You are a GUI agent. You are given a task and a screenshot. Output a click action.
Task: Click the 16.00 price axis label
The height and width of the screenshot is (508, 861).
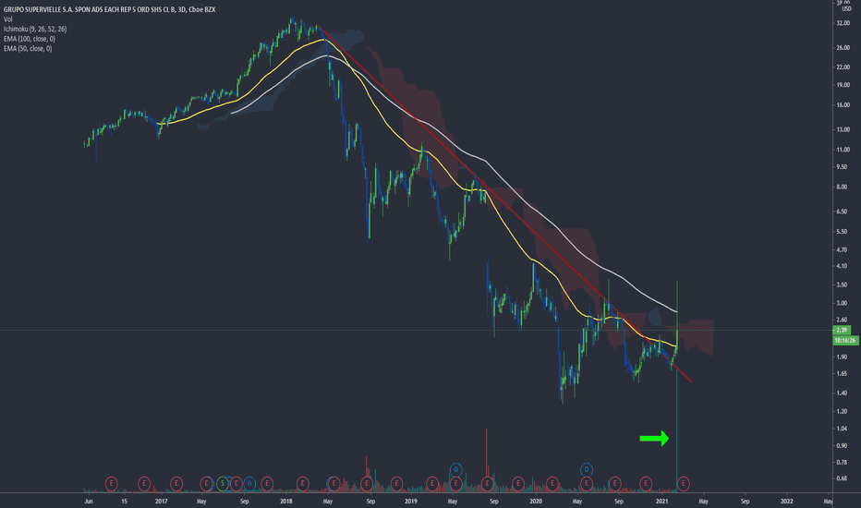click(x=843, y=105)
